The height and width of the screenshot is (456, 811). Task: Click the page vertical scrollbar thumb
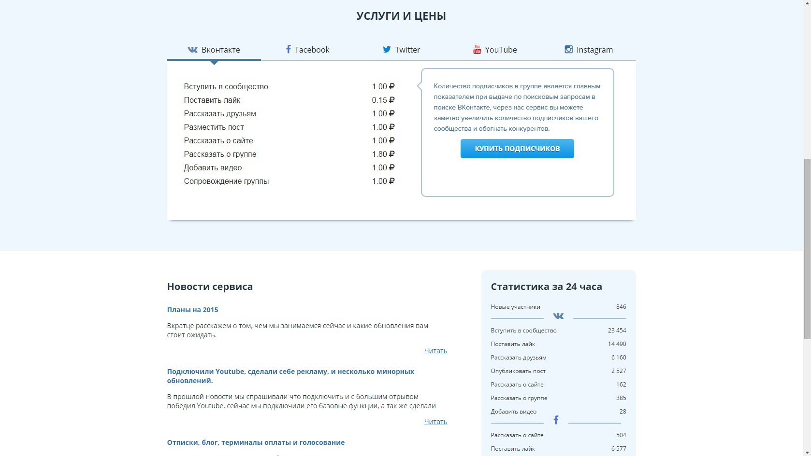807,249
